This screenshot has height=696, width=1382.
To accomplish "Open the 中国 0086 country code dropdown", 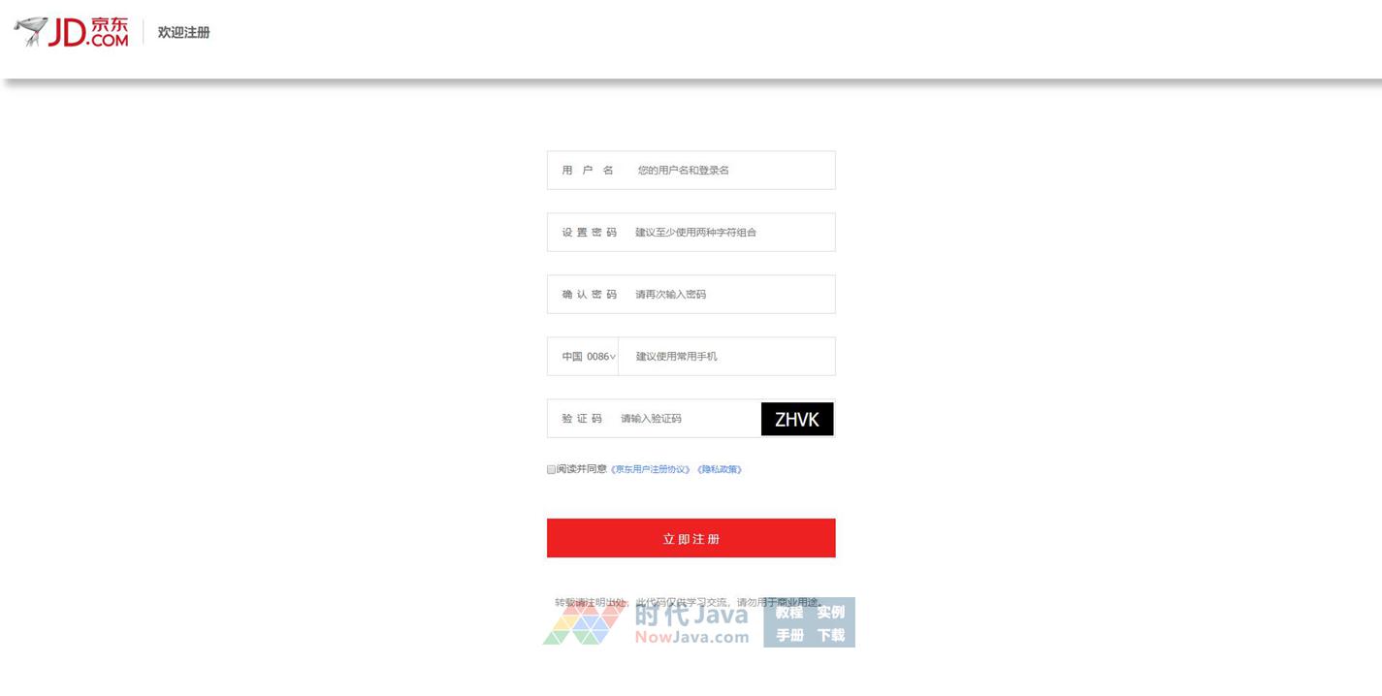I will [588, 357].
